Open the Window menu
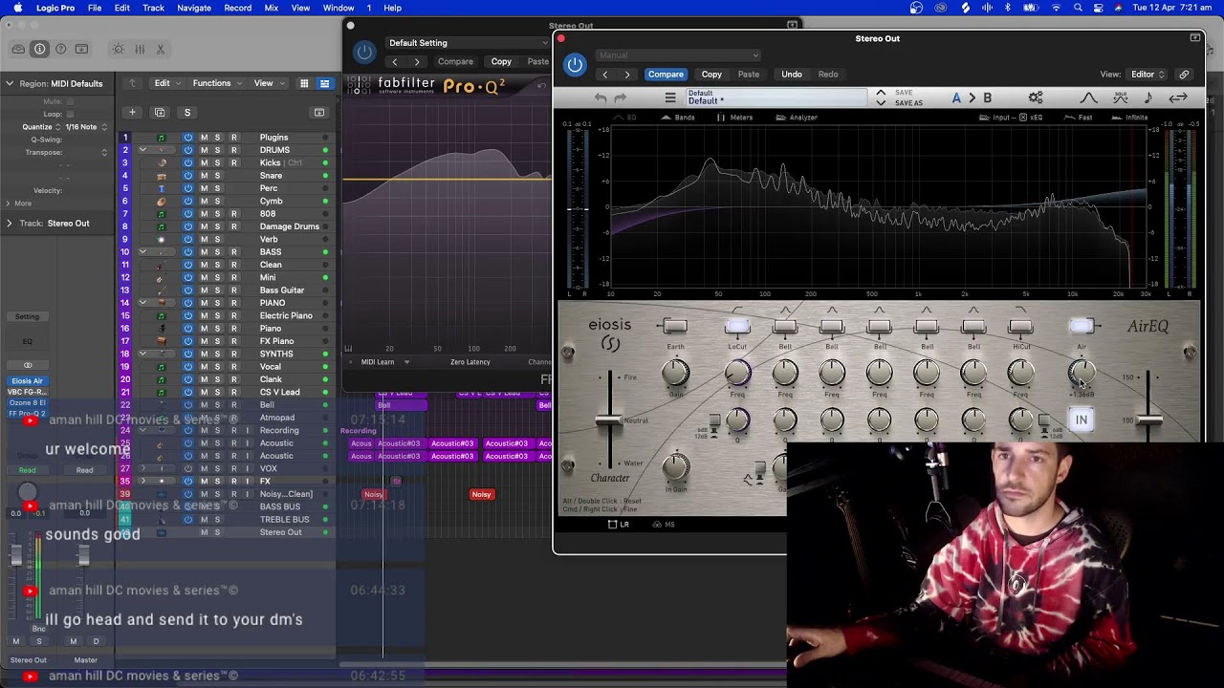 pos(339,8)
